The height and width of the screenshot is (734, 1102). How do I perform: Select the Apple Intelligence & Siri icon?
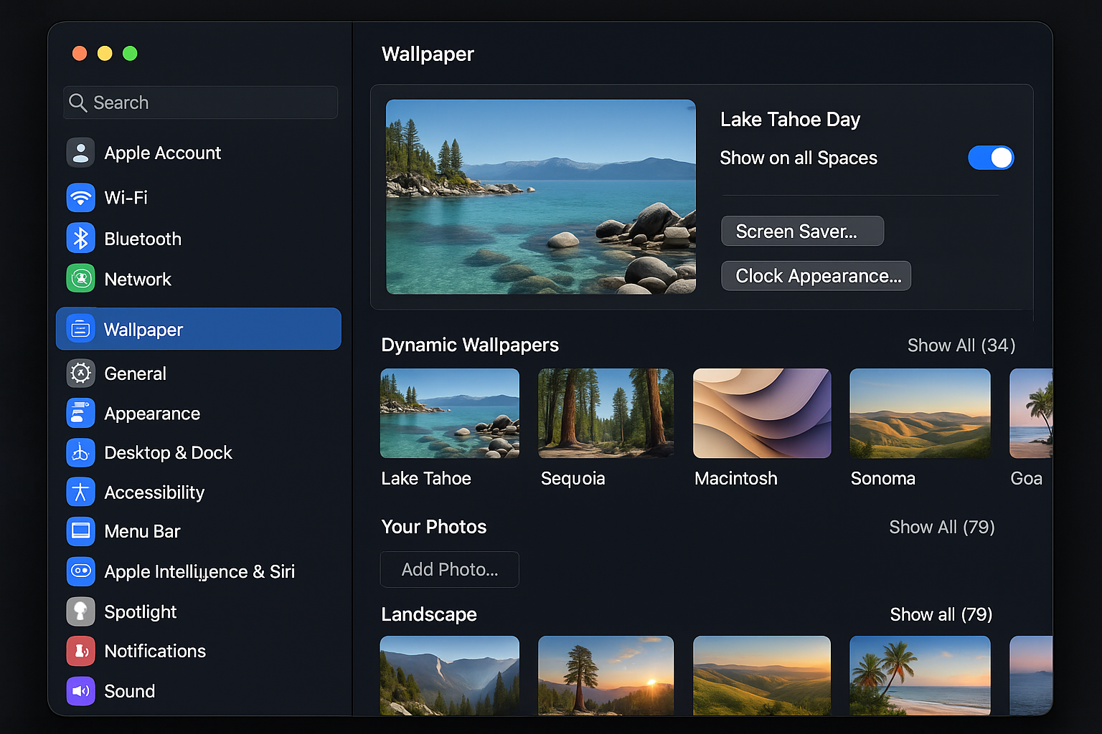80,571
